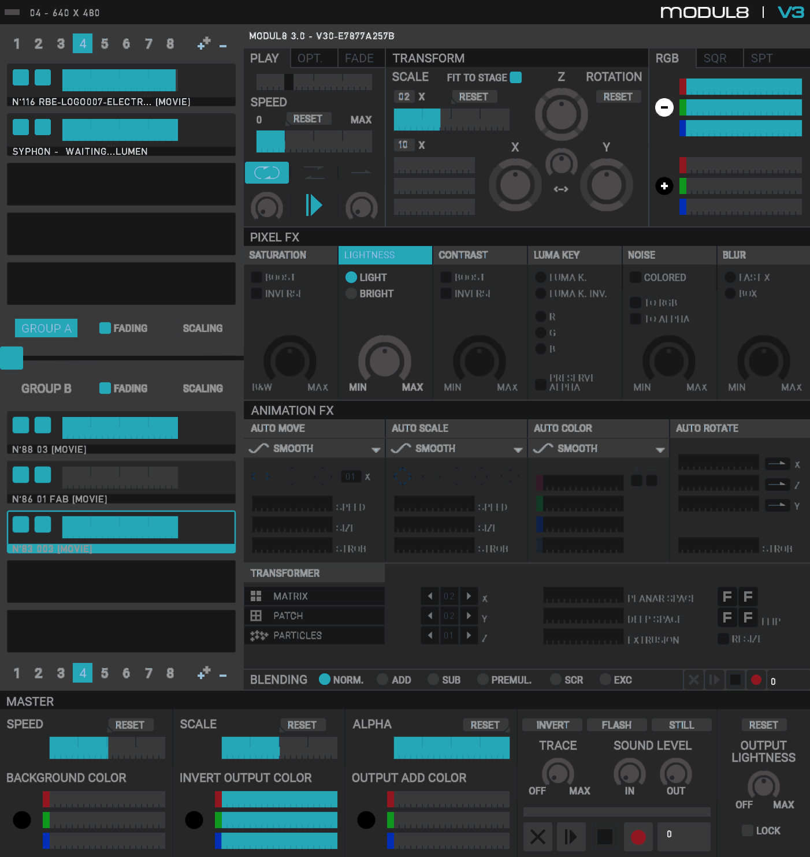Toggle the output lightness LOCK checkbox
Screen dimensions: 810x857
[x=748, y=830]
